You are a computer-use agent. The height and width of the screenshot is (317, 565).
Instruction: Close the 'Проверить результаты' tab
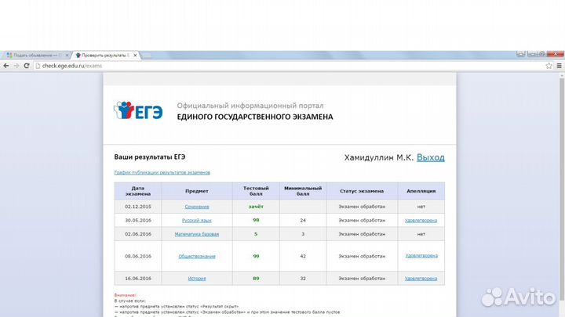click(135, 56)
